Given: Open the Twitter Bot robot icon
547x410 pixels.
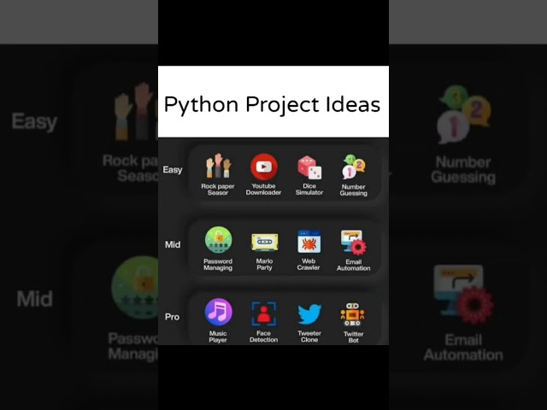Looking at the screenshot, I should (x=353, y=314).
